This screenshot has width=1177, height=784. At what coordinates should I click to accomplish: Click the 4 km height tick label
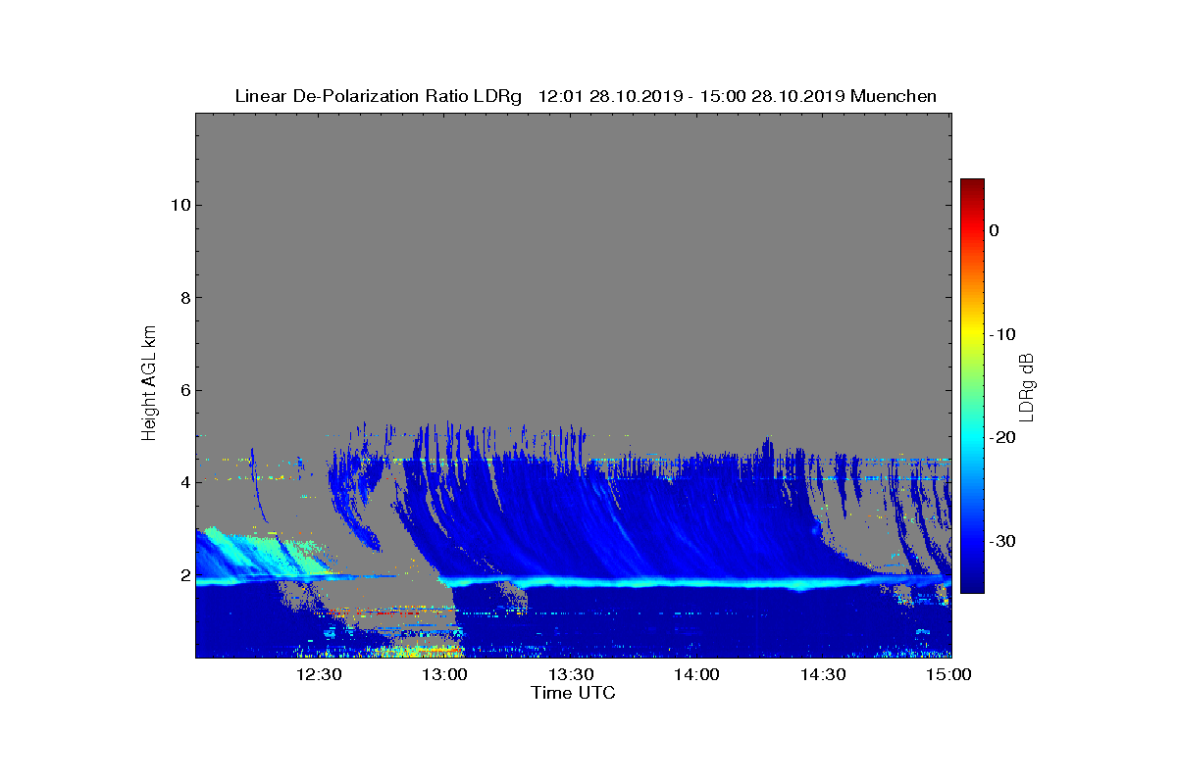point(183,482)
